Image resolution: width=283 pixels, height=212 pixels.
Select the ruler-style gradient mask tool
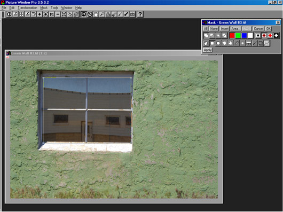click(248, 43)
